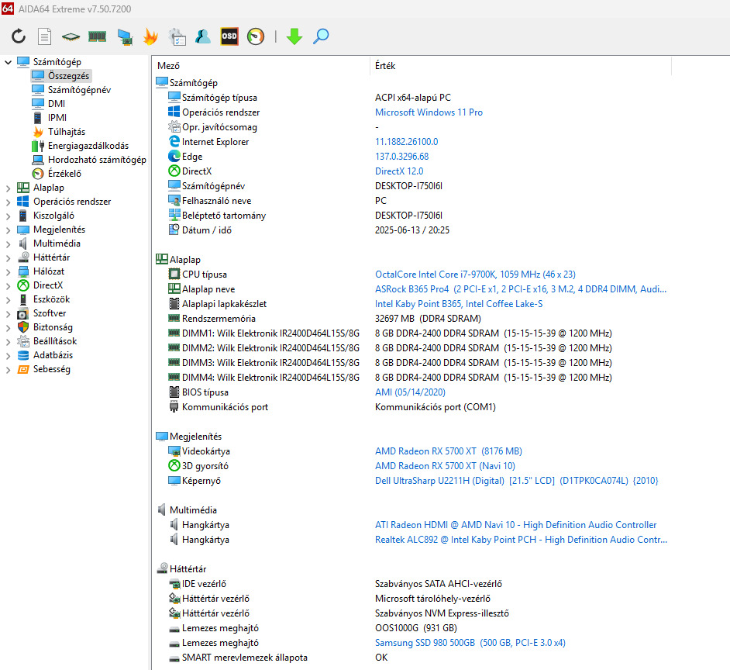The image size is (730, 670).
Task: Click the Refresh toolbar icon
Action: pyautogui.click(x=19, y=36)
